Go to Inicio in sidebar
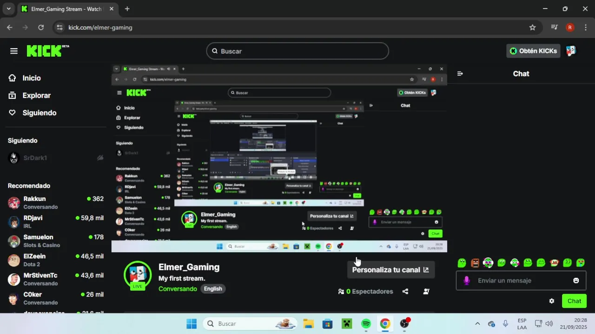Image resolution: width=595 pixels, height=334 pixels. (32, 78)
